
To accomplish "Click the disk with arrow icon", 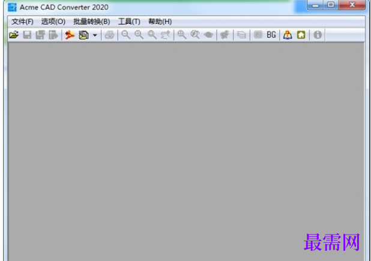I will (53, 35).
